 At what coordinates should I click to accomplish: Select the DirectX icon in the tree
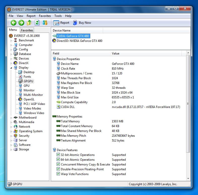(x=16, y=63)
